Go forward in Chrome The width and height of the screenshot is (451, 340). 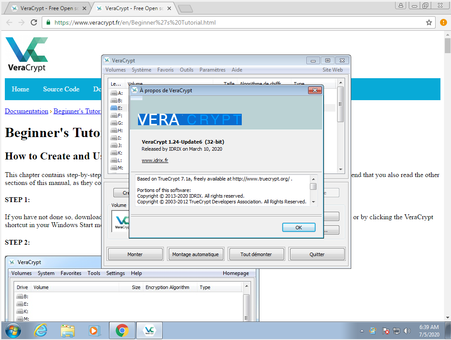pos(22,22)
